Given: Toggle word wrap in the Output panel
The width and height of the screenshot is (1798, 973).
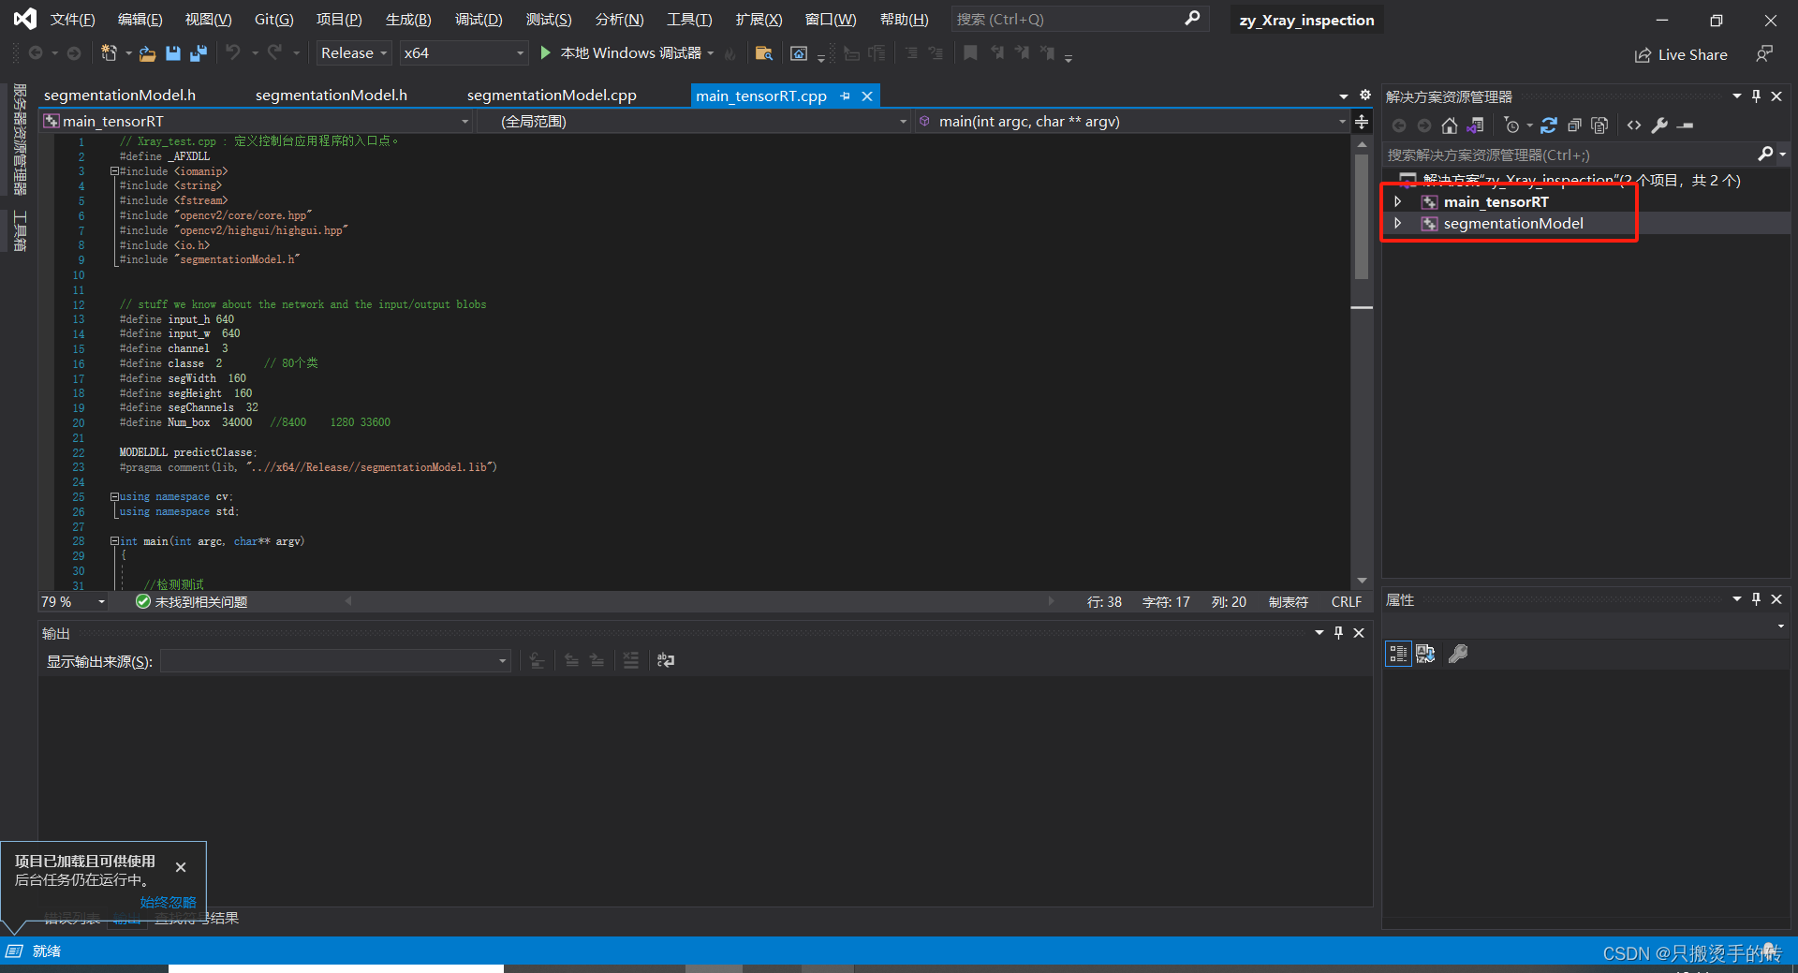Looking at the screenshot, I should tap(666, 660).
